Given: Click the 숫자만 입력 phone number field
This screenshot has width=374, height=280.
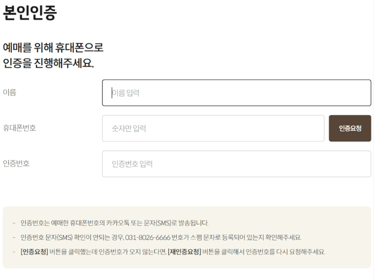Looking at the screenshot, I should [213, 129].
